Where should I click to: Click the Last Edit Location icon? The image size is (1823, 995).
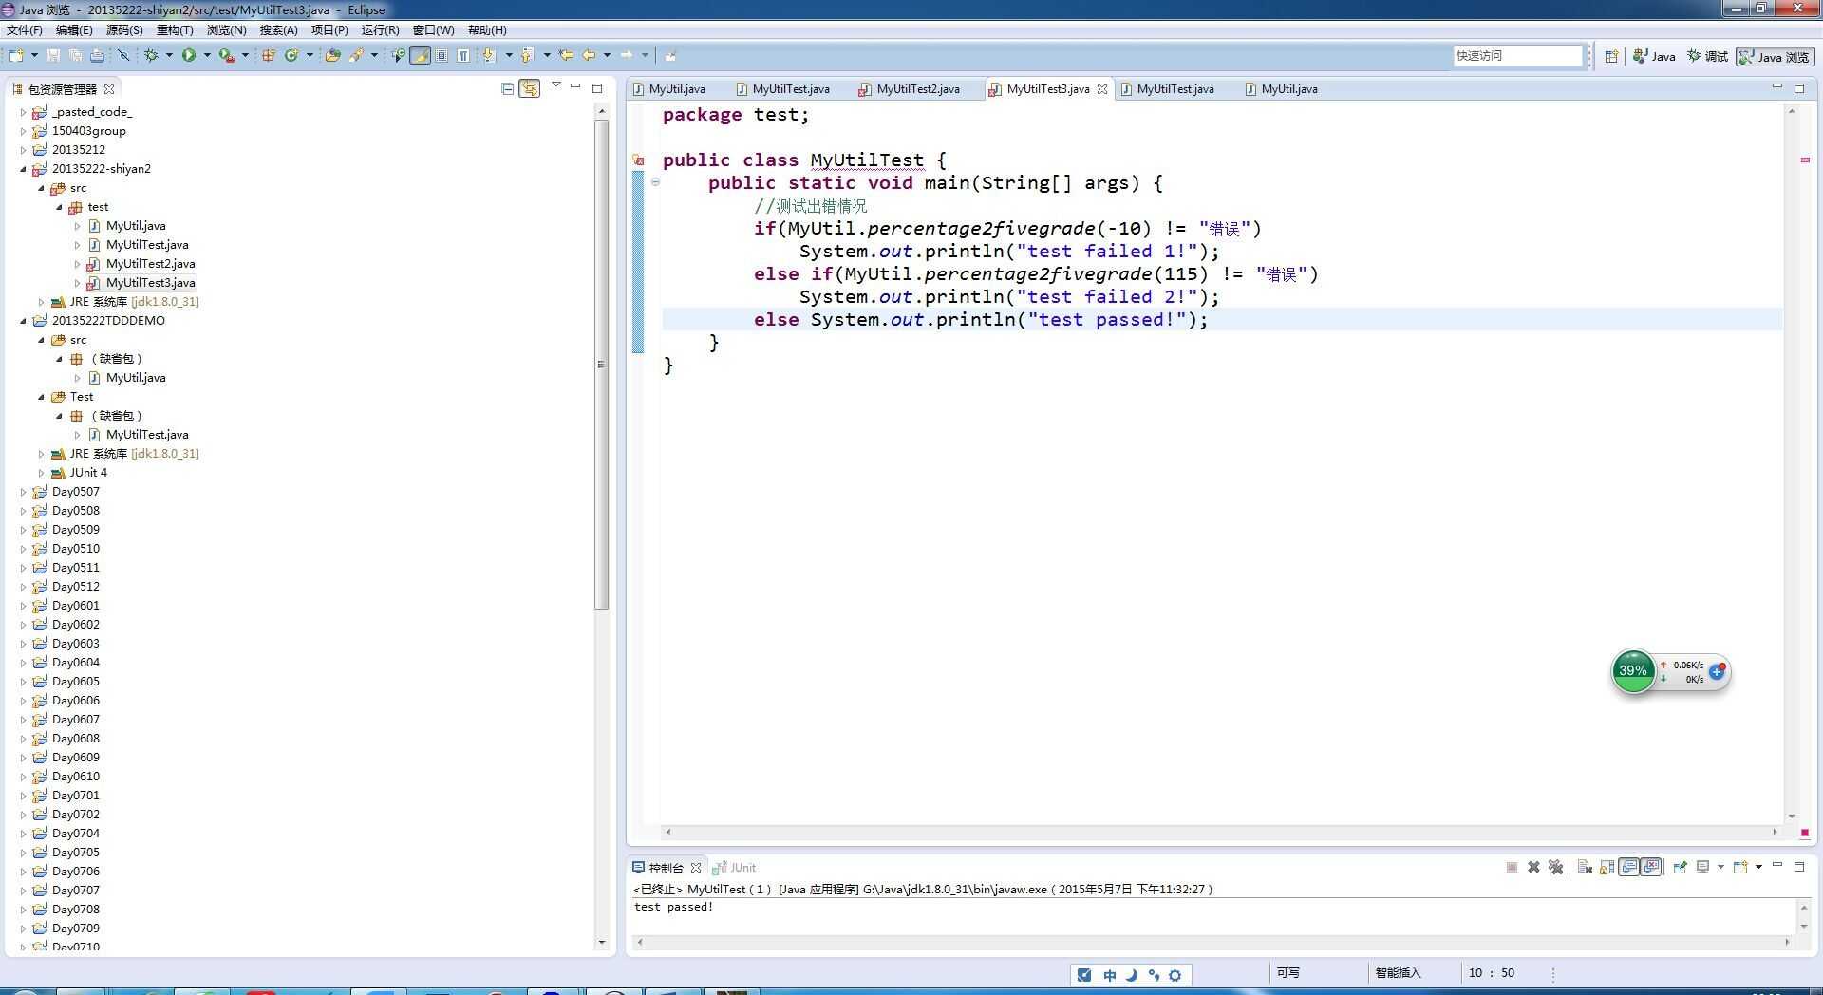[x=566, y=55]
